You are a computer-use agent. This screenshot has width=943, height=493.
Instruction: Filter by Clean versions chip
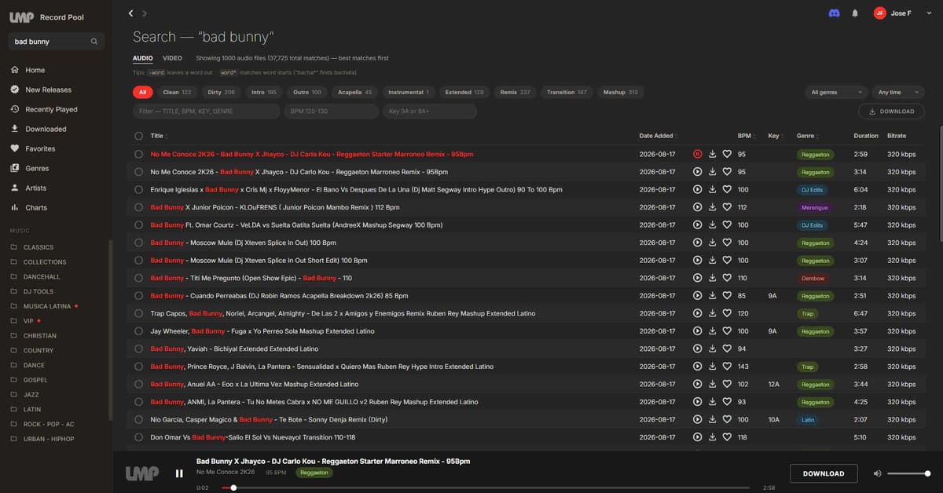[x=177, y=92]
